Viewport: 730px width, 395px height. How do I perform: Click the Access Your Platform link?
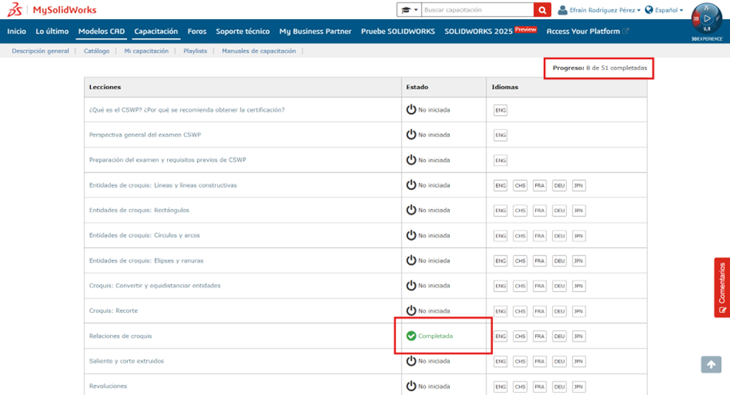(x=588, y=31)
